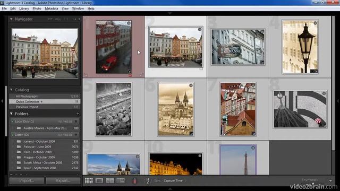Open the File menu
The height and width of the screenshot is (191, 340).
click(x=4, y=8)
